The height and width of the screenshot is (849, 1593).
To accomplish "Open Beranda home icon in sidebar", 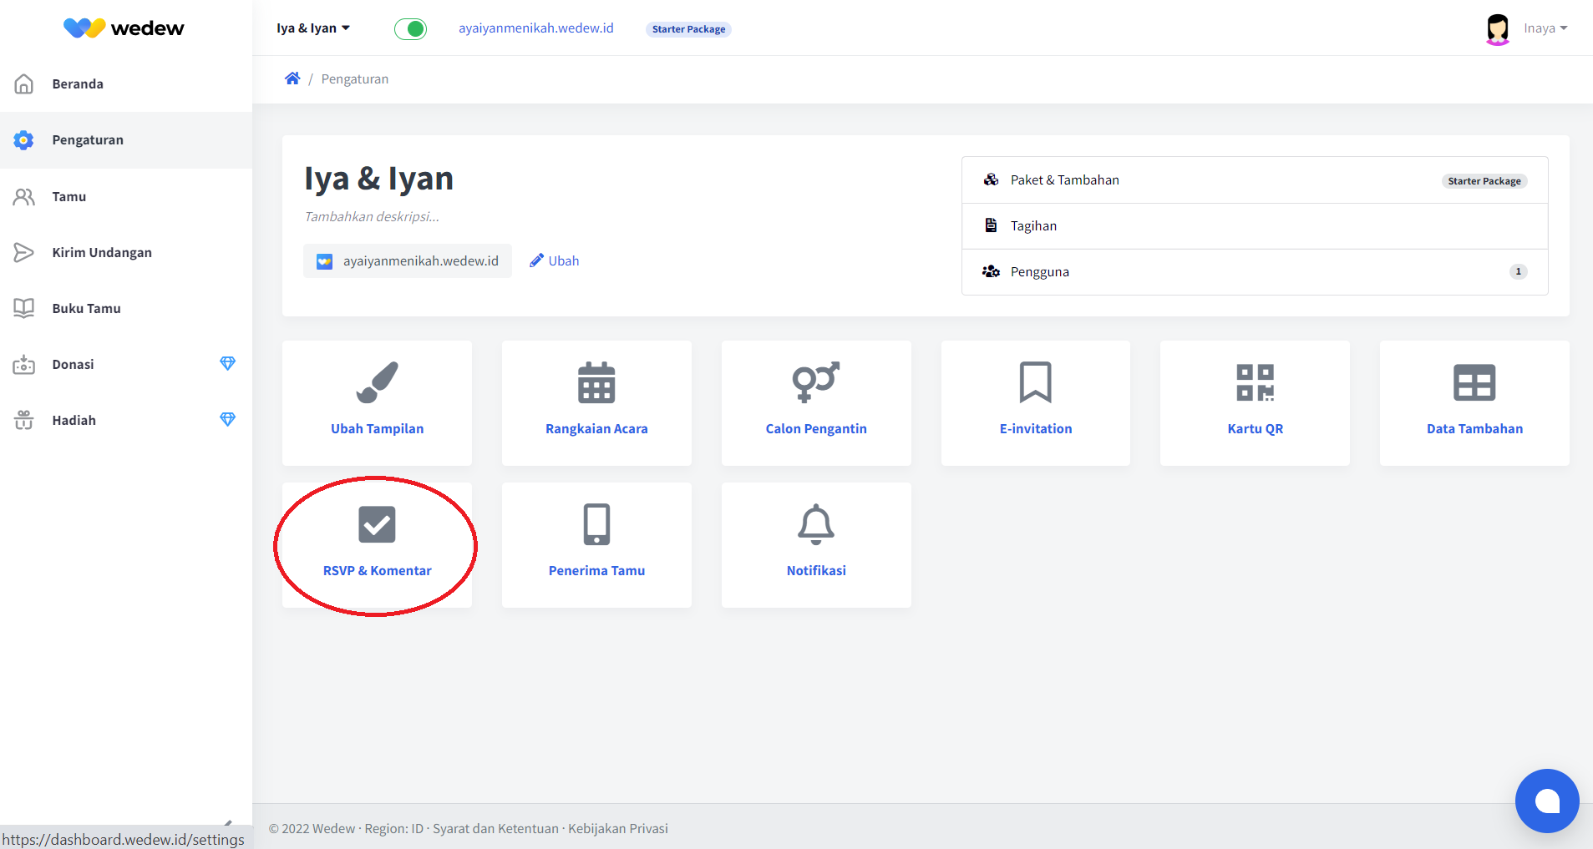I will point(24,83).
